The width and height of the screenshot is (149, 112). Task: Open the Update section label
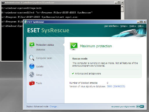[x=40, y=67]
